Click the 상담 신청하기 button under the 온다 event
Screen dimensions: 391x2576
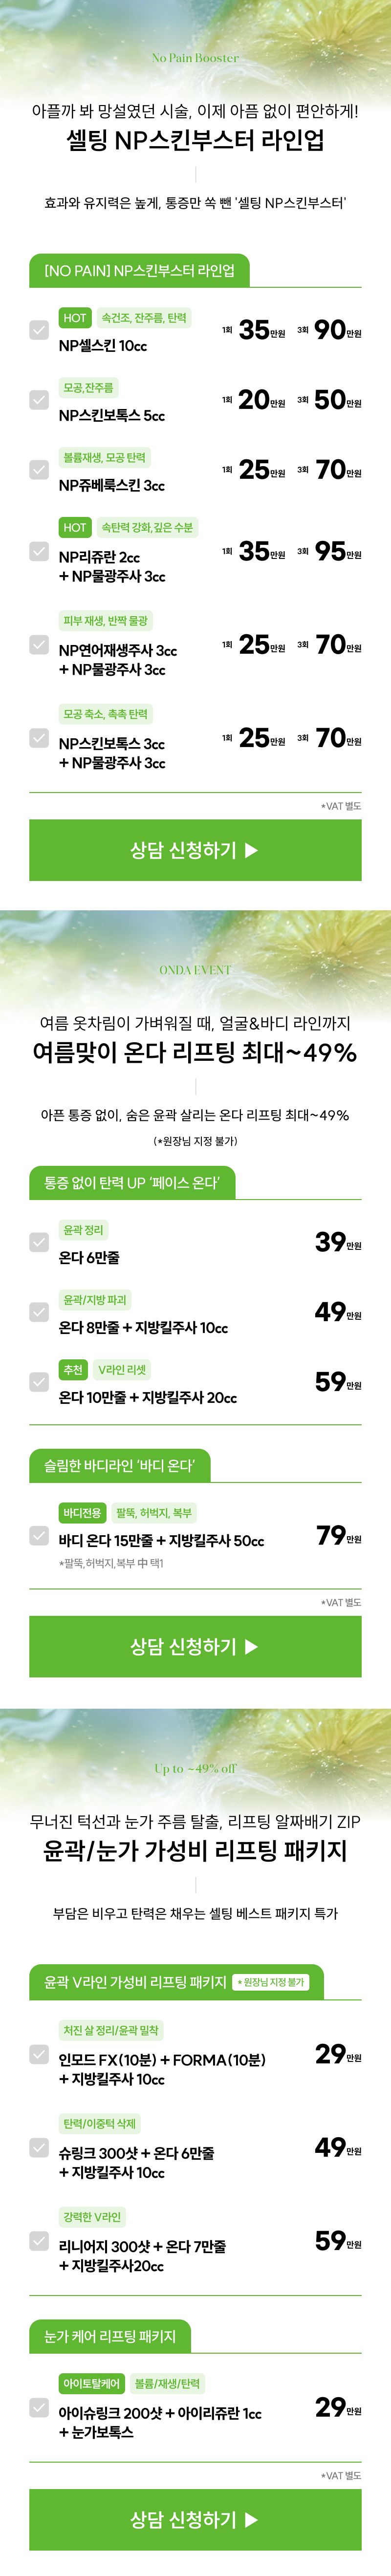pyautogui.click(x=195, y=1646)
